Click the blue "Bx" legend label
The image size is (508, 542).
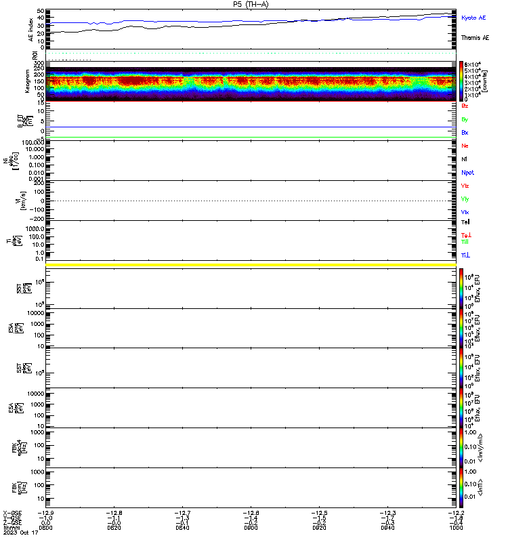point(465,133)
